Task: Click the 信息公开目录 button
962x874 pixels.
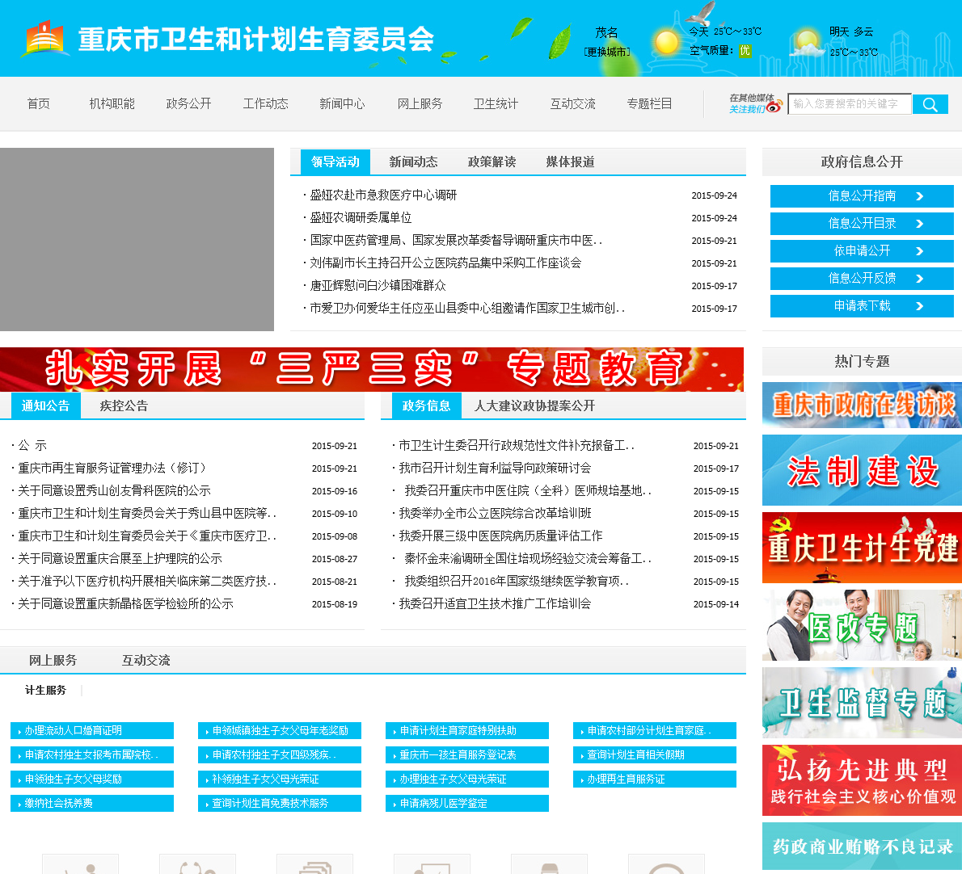Action: 862,224
